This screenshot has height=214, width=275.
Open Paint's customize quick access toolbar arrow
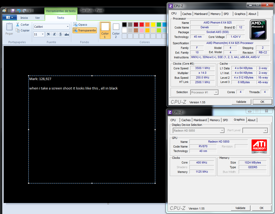pyautogui.click(x=29, y=11)
